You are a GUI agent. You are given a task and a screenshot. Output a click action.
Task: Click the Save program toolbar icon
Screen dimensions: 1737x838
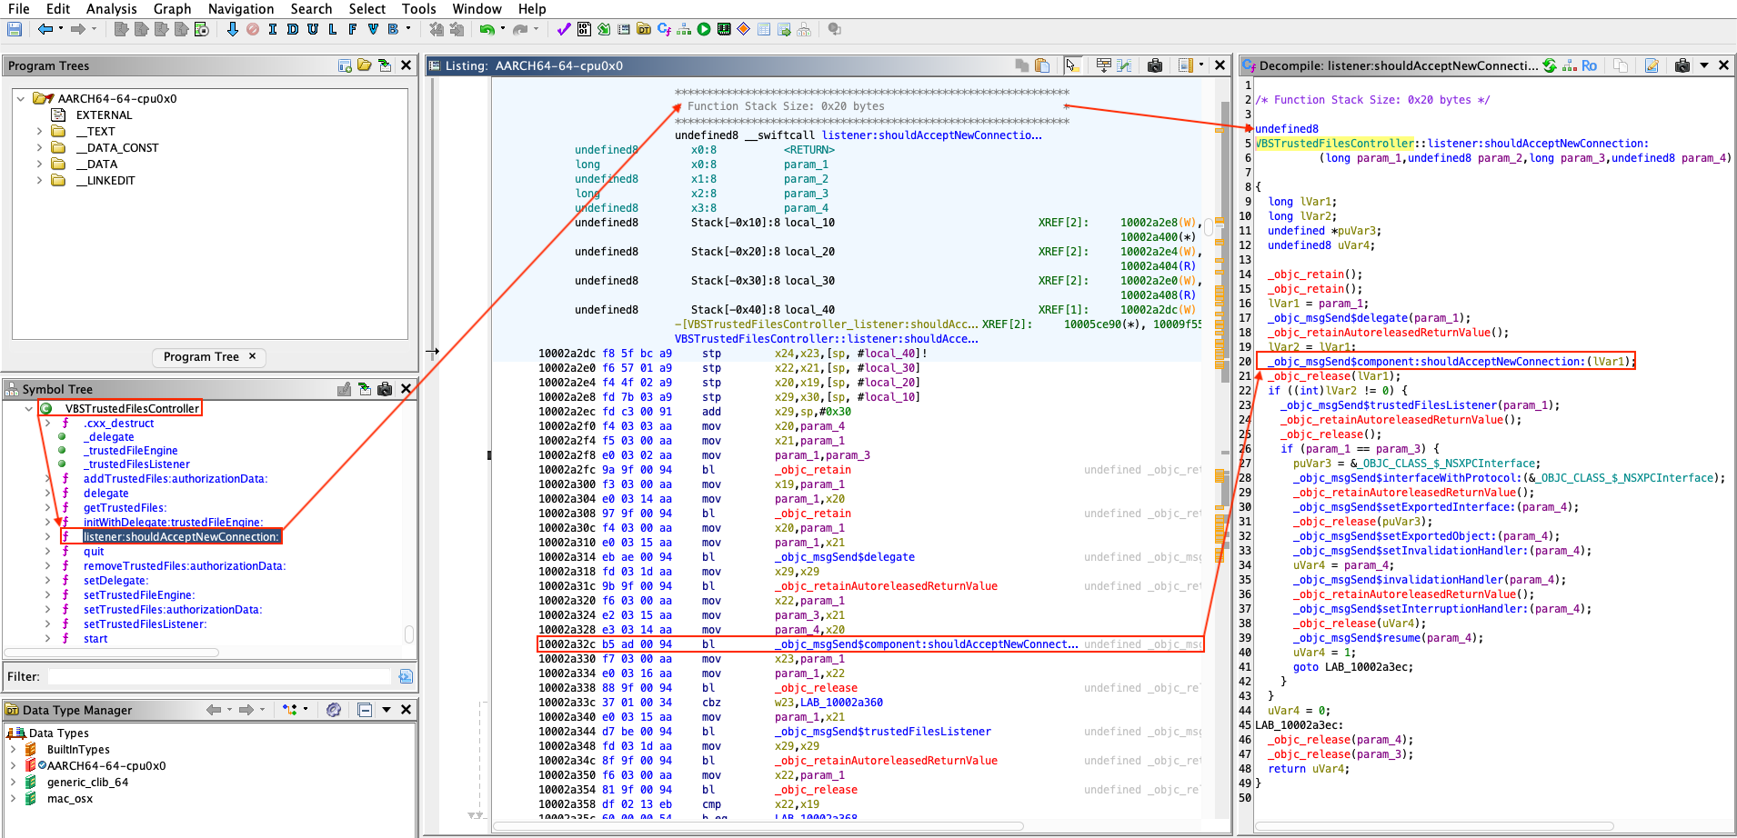tap(15, 30)
